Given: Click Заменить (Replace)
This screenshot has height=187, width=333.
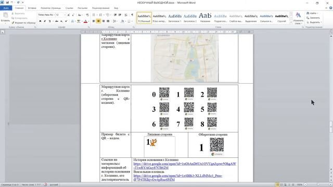Looking at the screenshot, I should click(313, 18).
